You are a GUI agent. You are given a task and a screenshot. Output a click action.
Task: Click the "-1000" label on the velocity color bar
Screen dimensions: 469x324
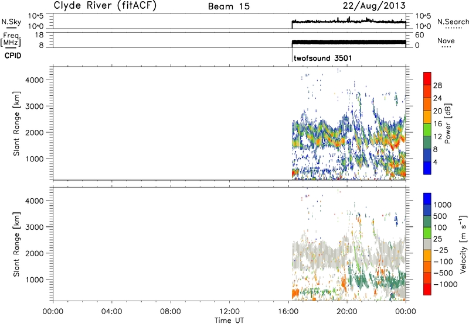pyautogui.click(x=446, y=284)
